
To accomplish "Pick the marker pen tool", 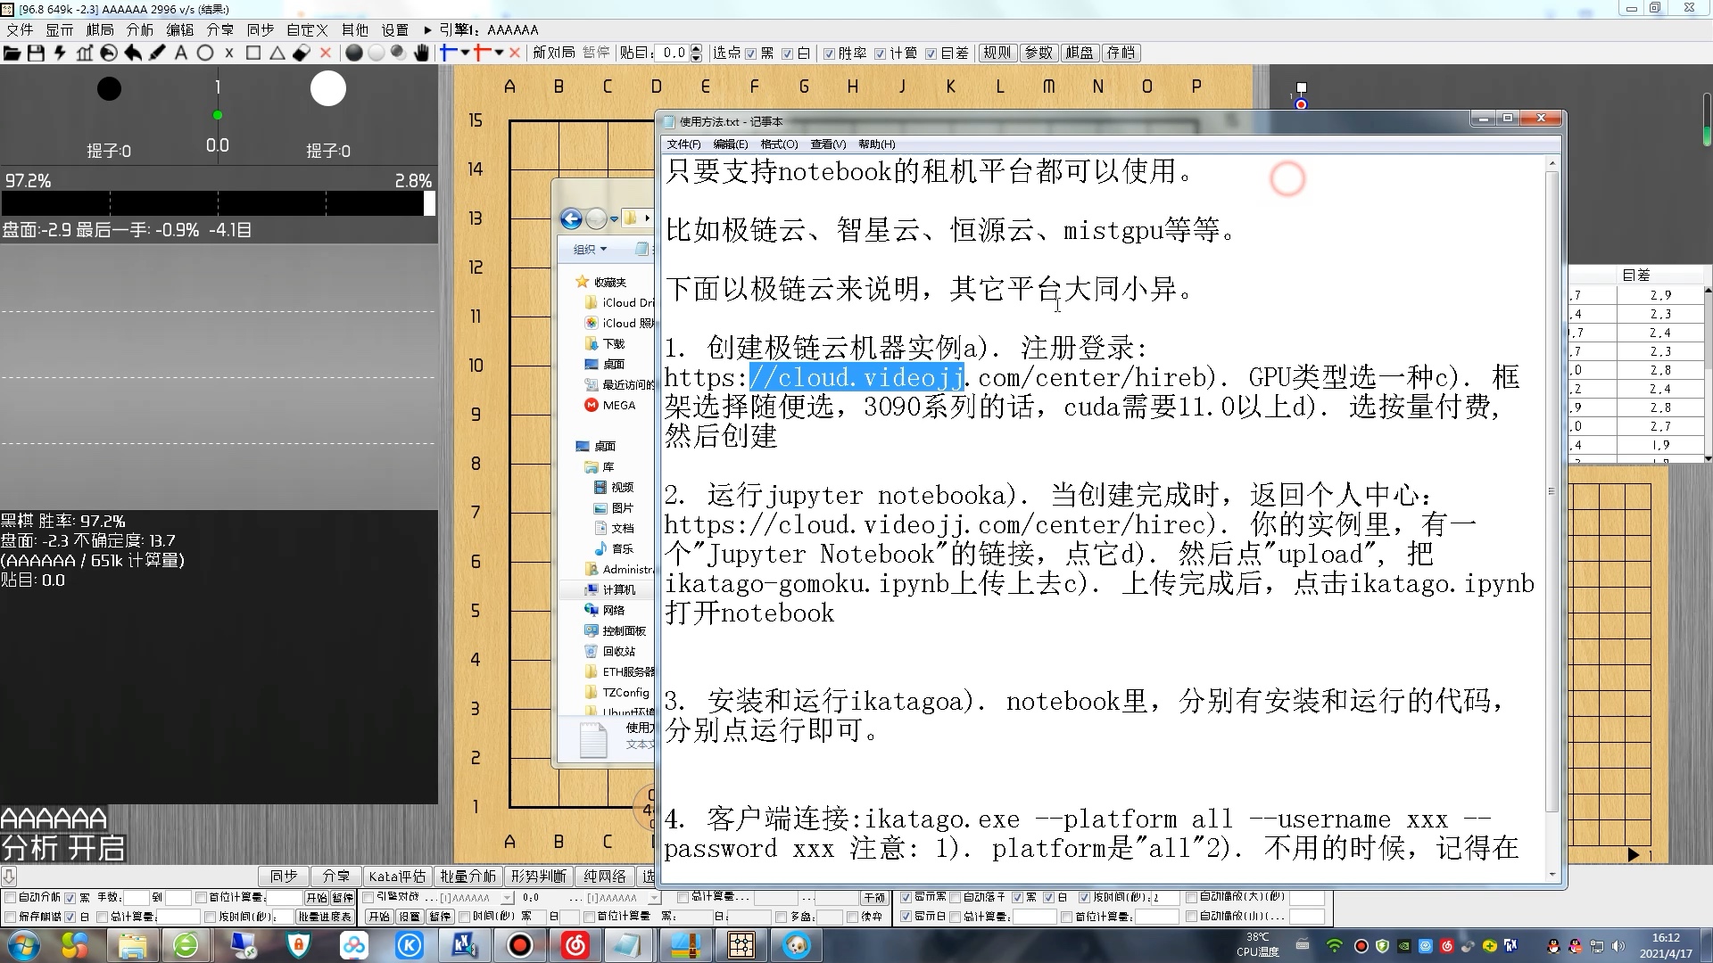I will click(157, 53).
